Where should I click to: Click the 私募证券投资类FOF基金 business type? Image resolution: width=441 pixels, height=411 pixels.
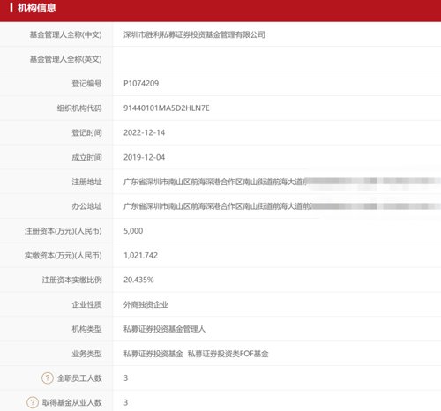pos(228,354)
